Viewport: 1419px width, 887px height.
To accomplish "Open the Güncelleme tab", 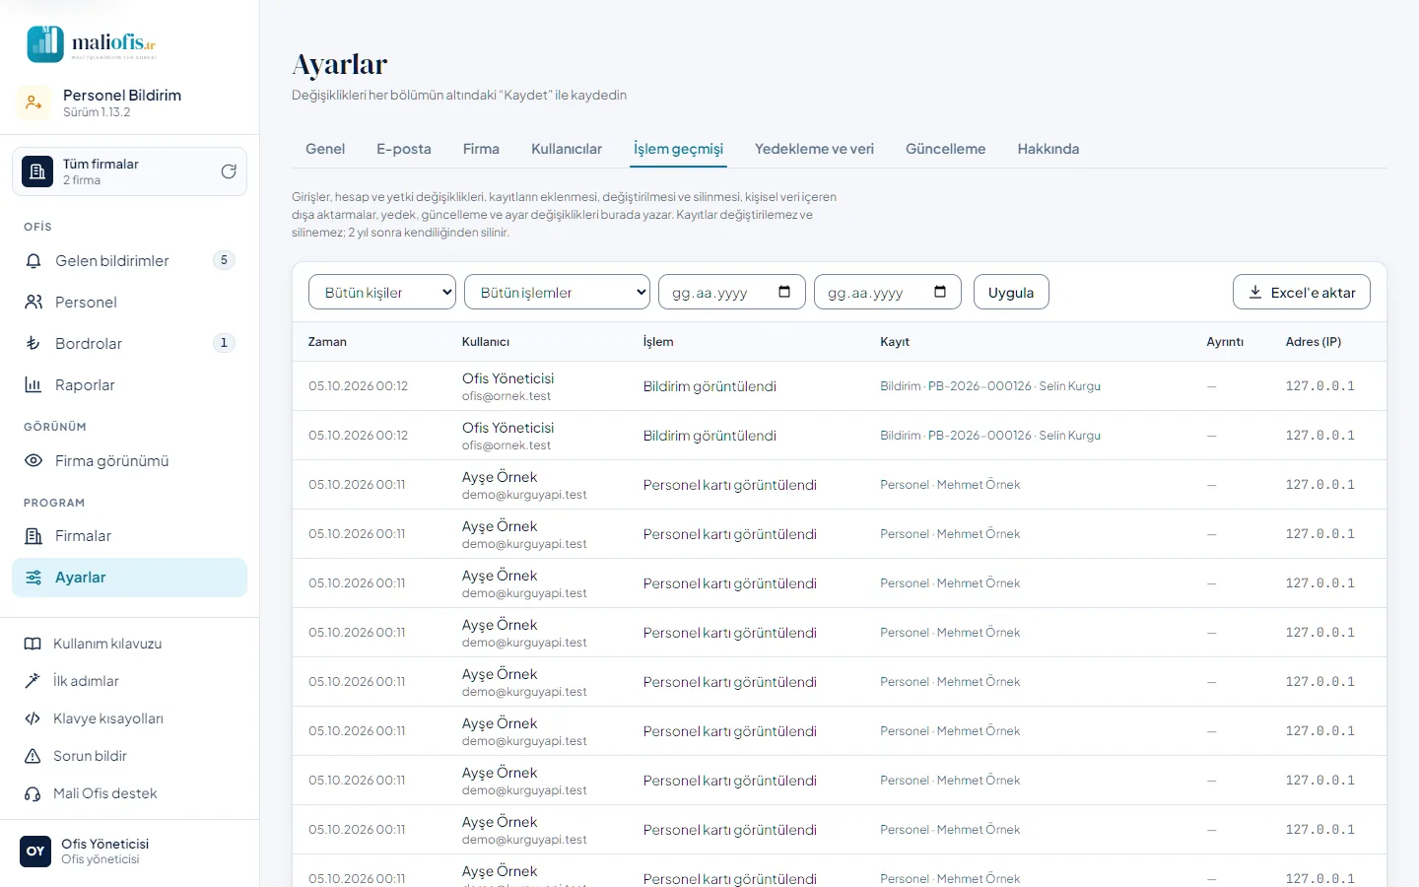I will coord(945,149).
